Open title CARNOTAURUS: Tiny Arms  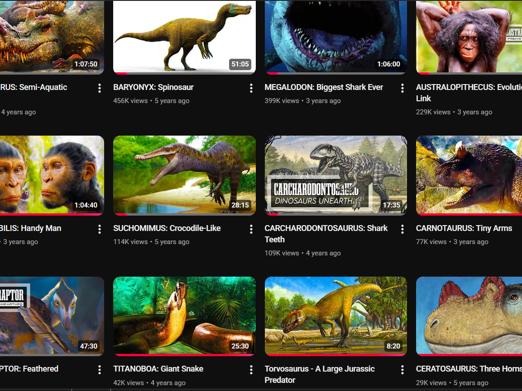(464, 228)
